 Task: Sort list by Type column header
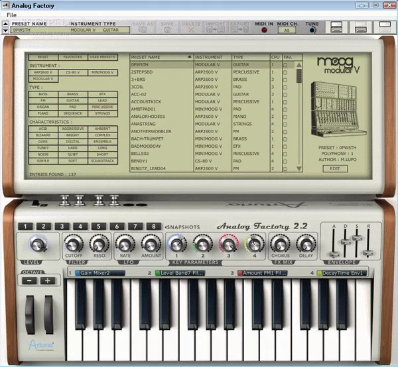251,57
